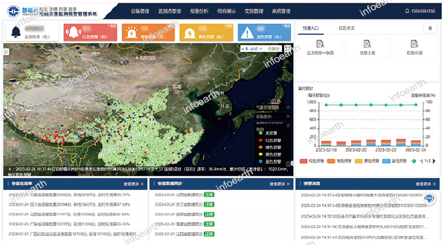Click the grid settings icon in quick-entry panel
This screenshot has height=245, width=444.
tap(430, 28)
